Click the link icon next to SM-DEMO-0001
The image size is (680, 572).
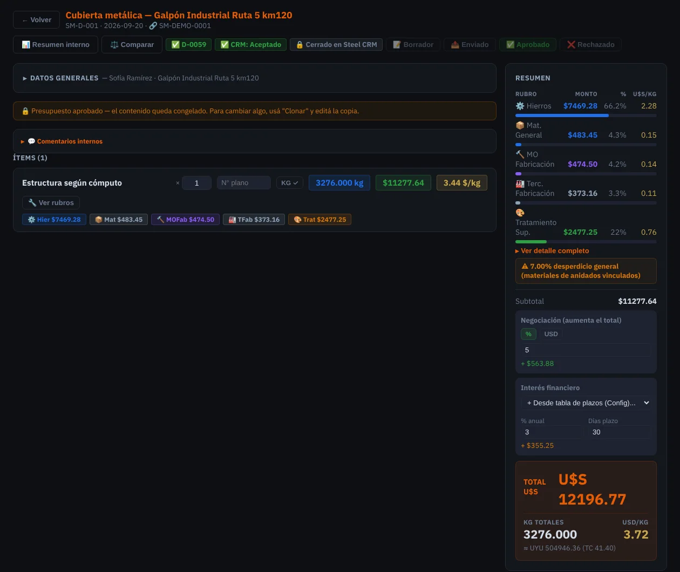pos(153,26)
